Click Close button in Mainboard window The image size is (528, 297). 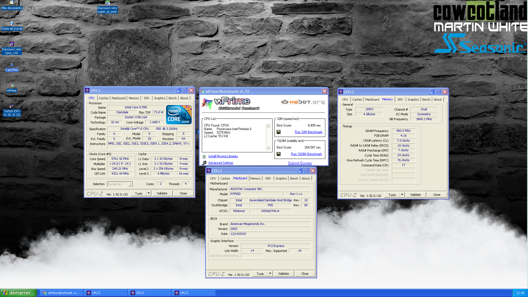pyautogui.click(x=305, y=274)
